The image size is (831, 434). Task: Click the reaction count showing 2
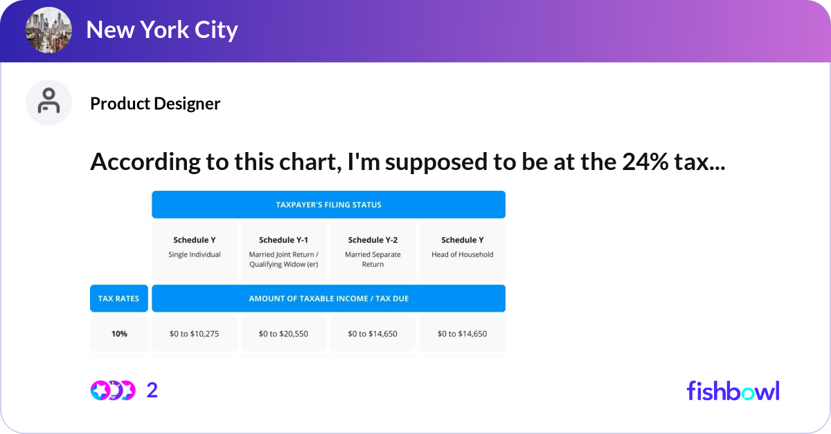click(x=151, y=390)
